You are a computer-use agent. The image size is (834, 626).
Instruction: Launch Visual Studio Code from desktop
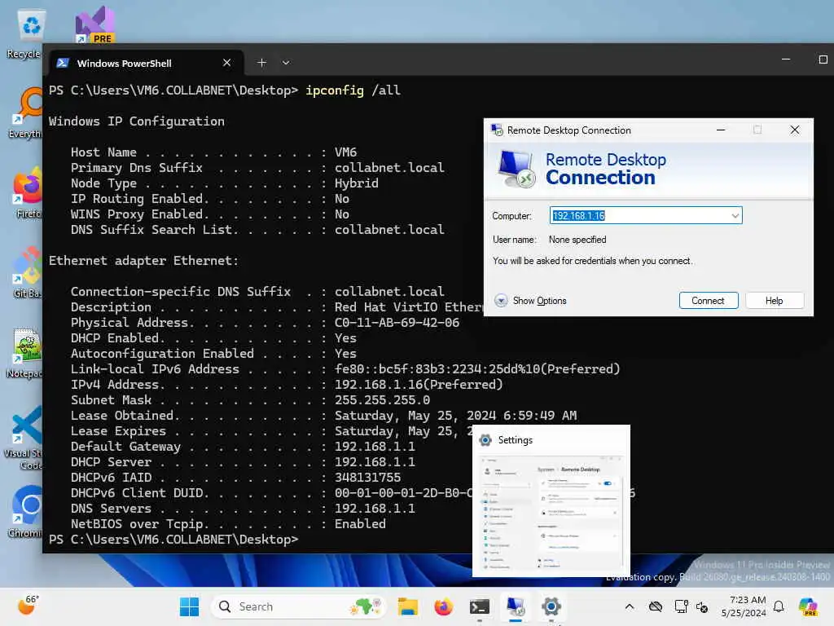[24, 438]
